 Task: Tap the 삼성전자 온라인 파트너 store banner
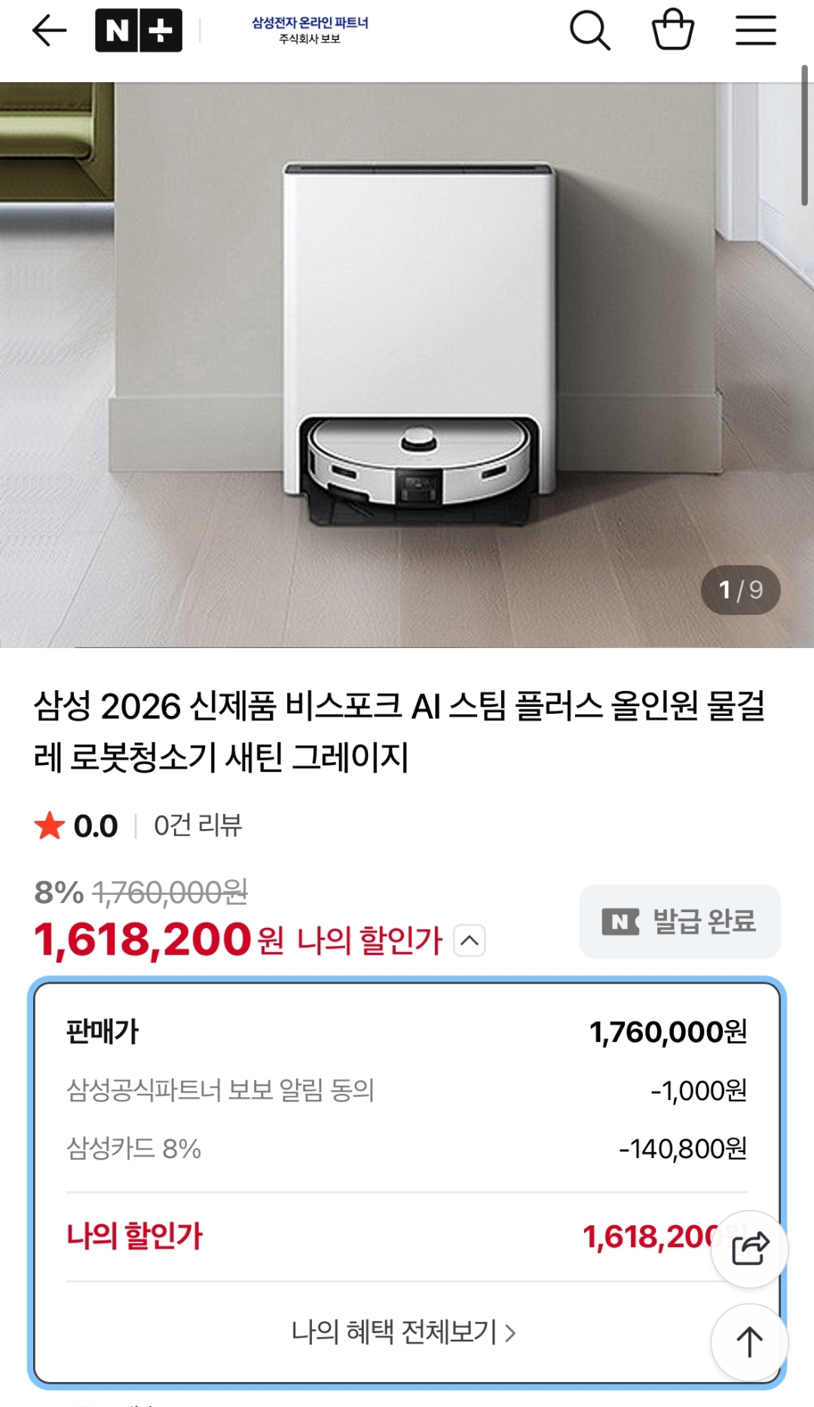tap(310, 30)
